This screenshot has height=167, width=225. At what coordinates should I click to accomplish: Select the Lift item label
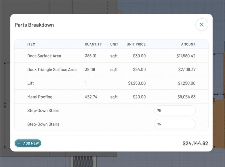pos(31,83)
